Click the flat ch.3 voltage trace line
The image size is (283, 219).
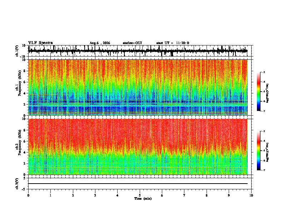coord(138,184)
